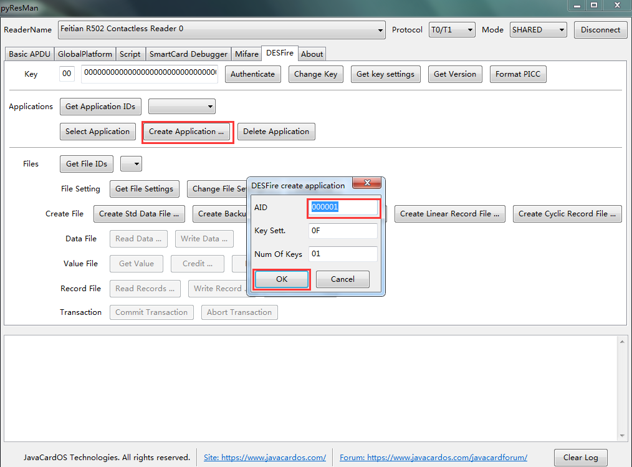Open the javacardos.com Site link
Viewport: 632px width, 467px height.
pos(265,457)
